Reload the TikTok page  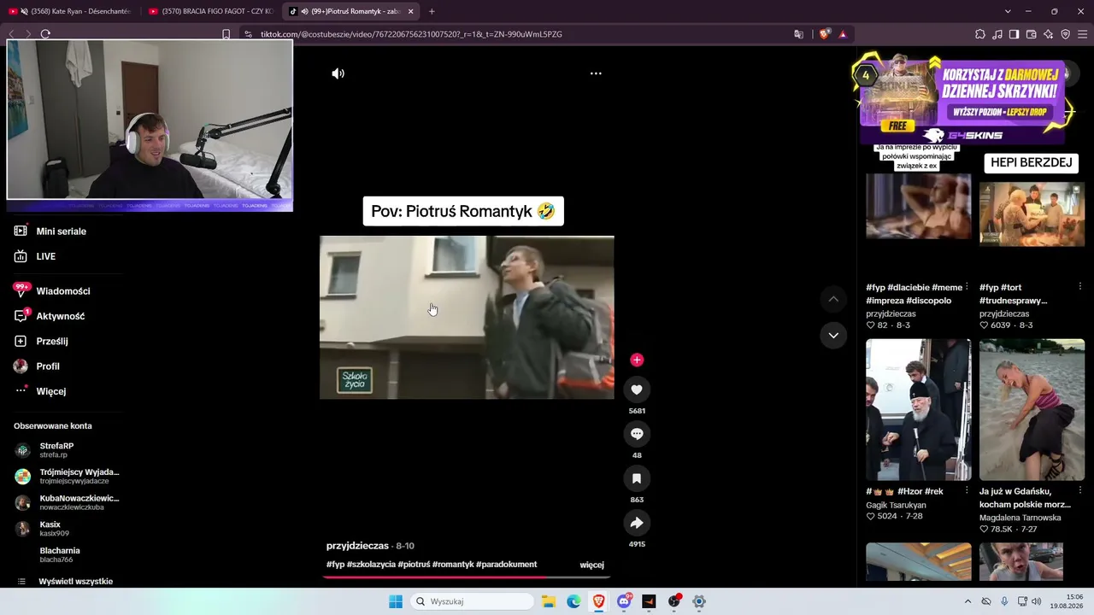coord(45,34)
